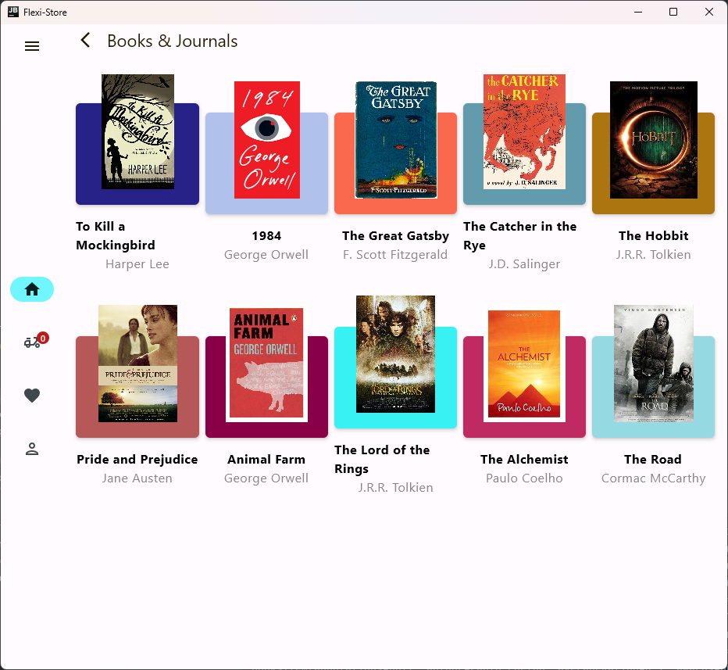This screenshot has width=728, height=670.
Task: Maximize the Flexi-Store window
Action: pos(673,12)
